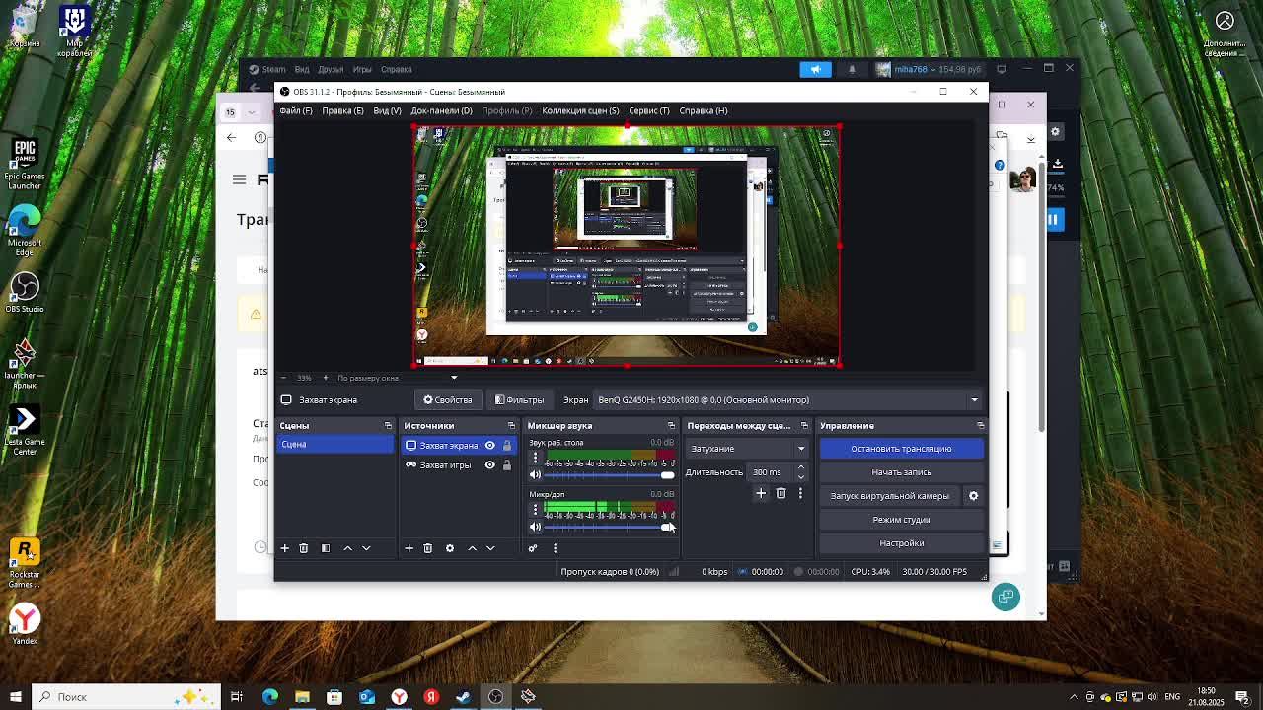Open source properties gear in Источники panel

pyautogui.click(x=450, y=548)
